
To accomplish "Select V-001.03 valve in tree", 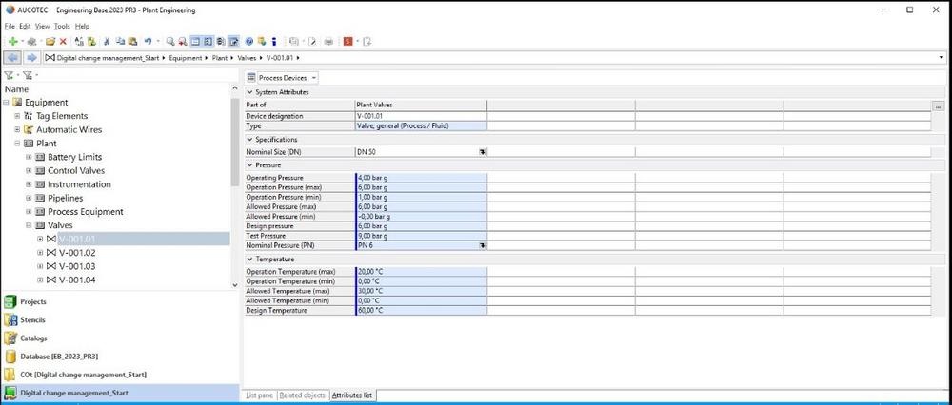I will point(77,266).
